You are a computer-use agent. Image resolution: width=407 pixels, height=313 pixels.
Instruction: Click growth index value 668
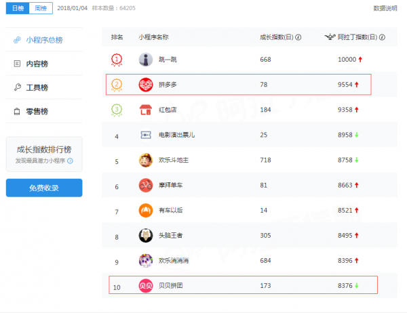pos(265,60)
